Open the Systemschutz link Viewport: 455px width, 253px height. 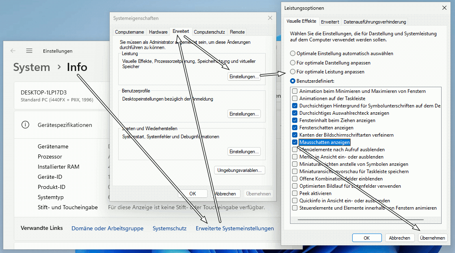(x=169, y=228)
